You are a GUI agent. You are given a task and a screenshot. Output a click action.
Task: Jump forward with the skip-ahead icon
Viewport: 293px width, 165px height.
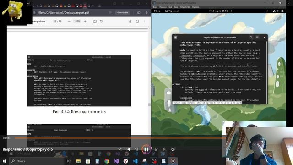point(156,149)
